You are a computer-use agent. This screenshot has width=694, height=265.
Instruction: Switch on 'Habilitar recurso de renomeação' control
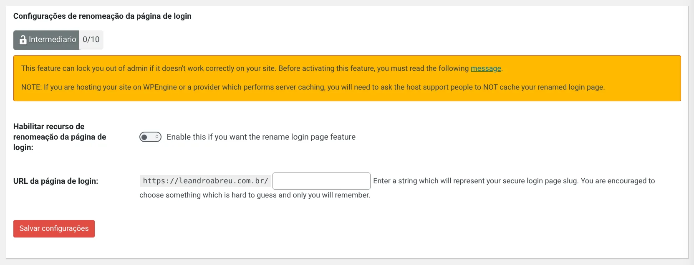150,137
